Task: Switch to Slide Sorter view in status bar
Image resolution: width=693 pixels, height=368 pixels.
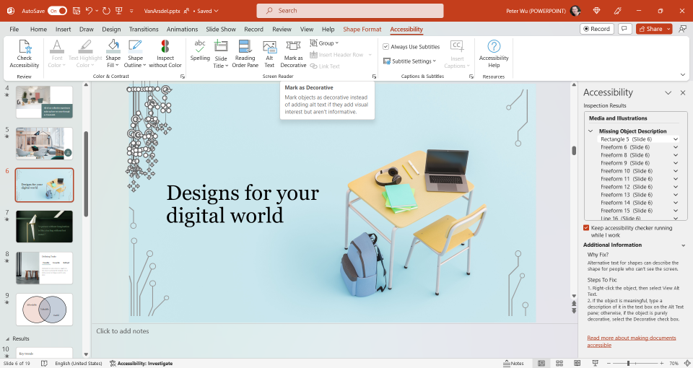Action: click(559, 363)
